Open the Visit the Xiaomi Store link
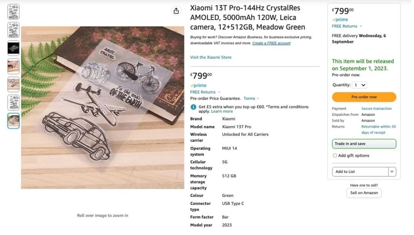The height and width of the screenshot is (235, 414). point(211,57)
